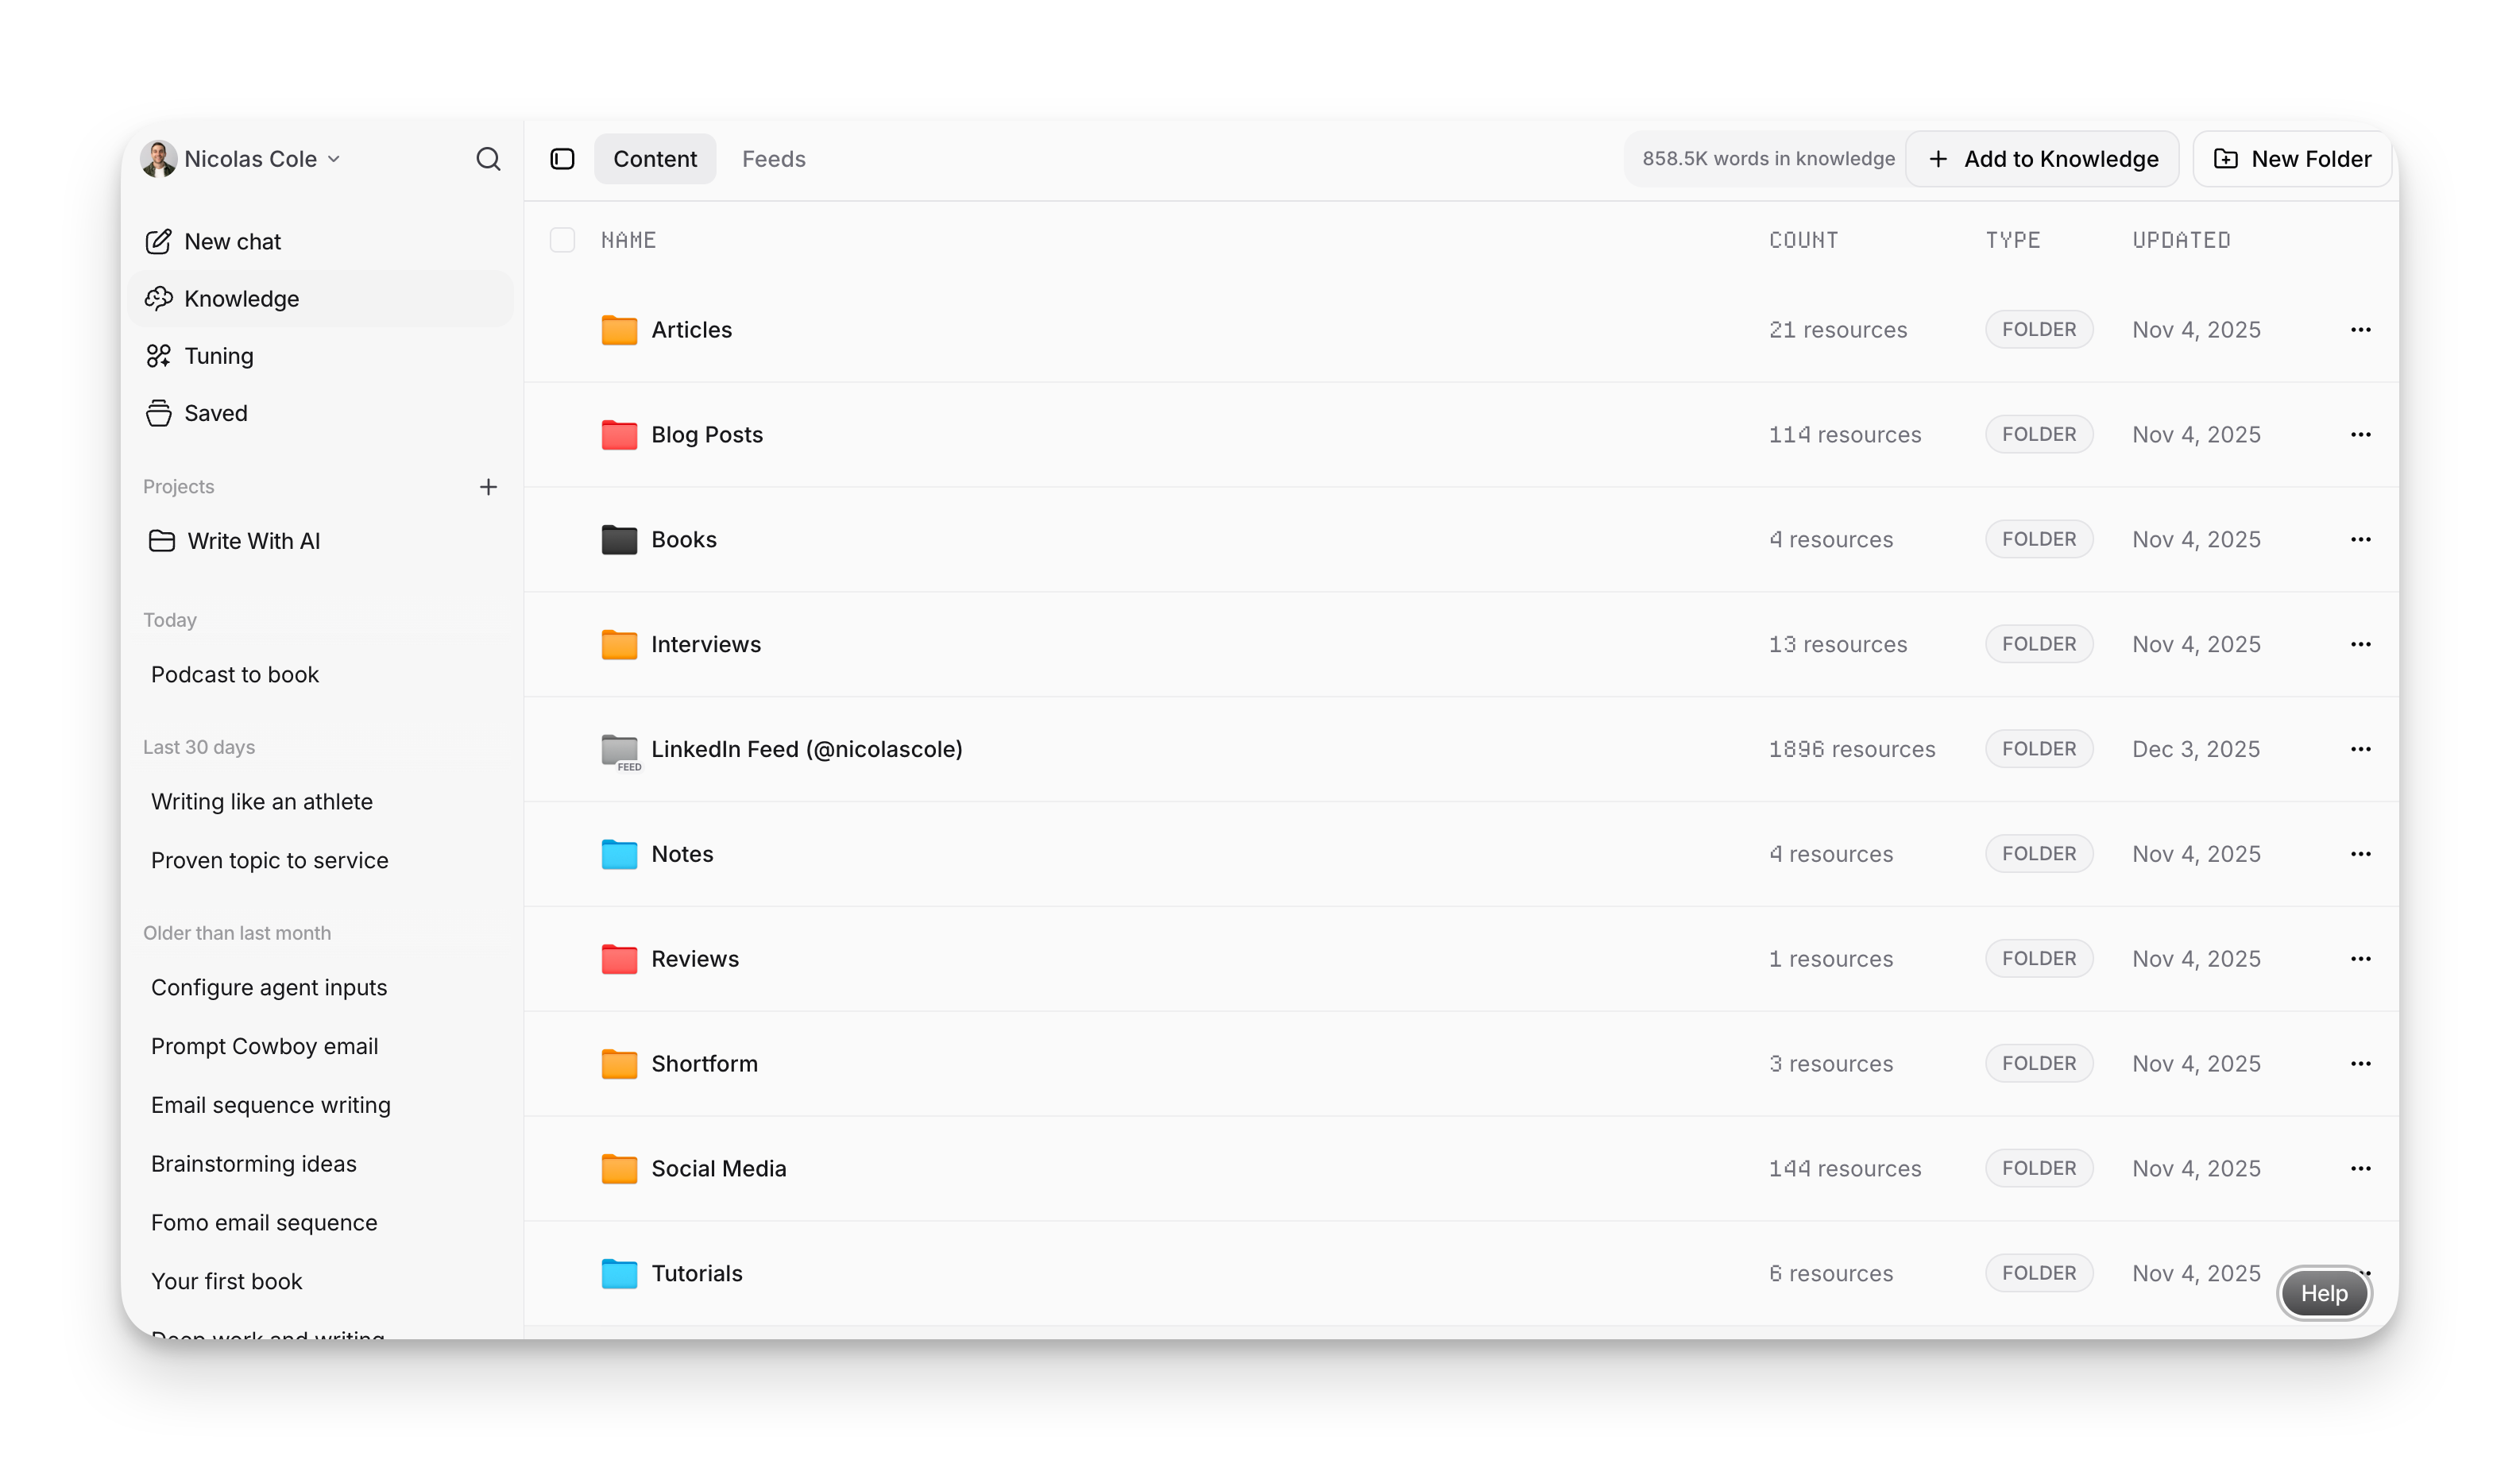
Task: Open Writing like an athlete chat
Action: pyautogui.click(x=261, y=802)
